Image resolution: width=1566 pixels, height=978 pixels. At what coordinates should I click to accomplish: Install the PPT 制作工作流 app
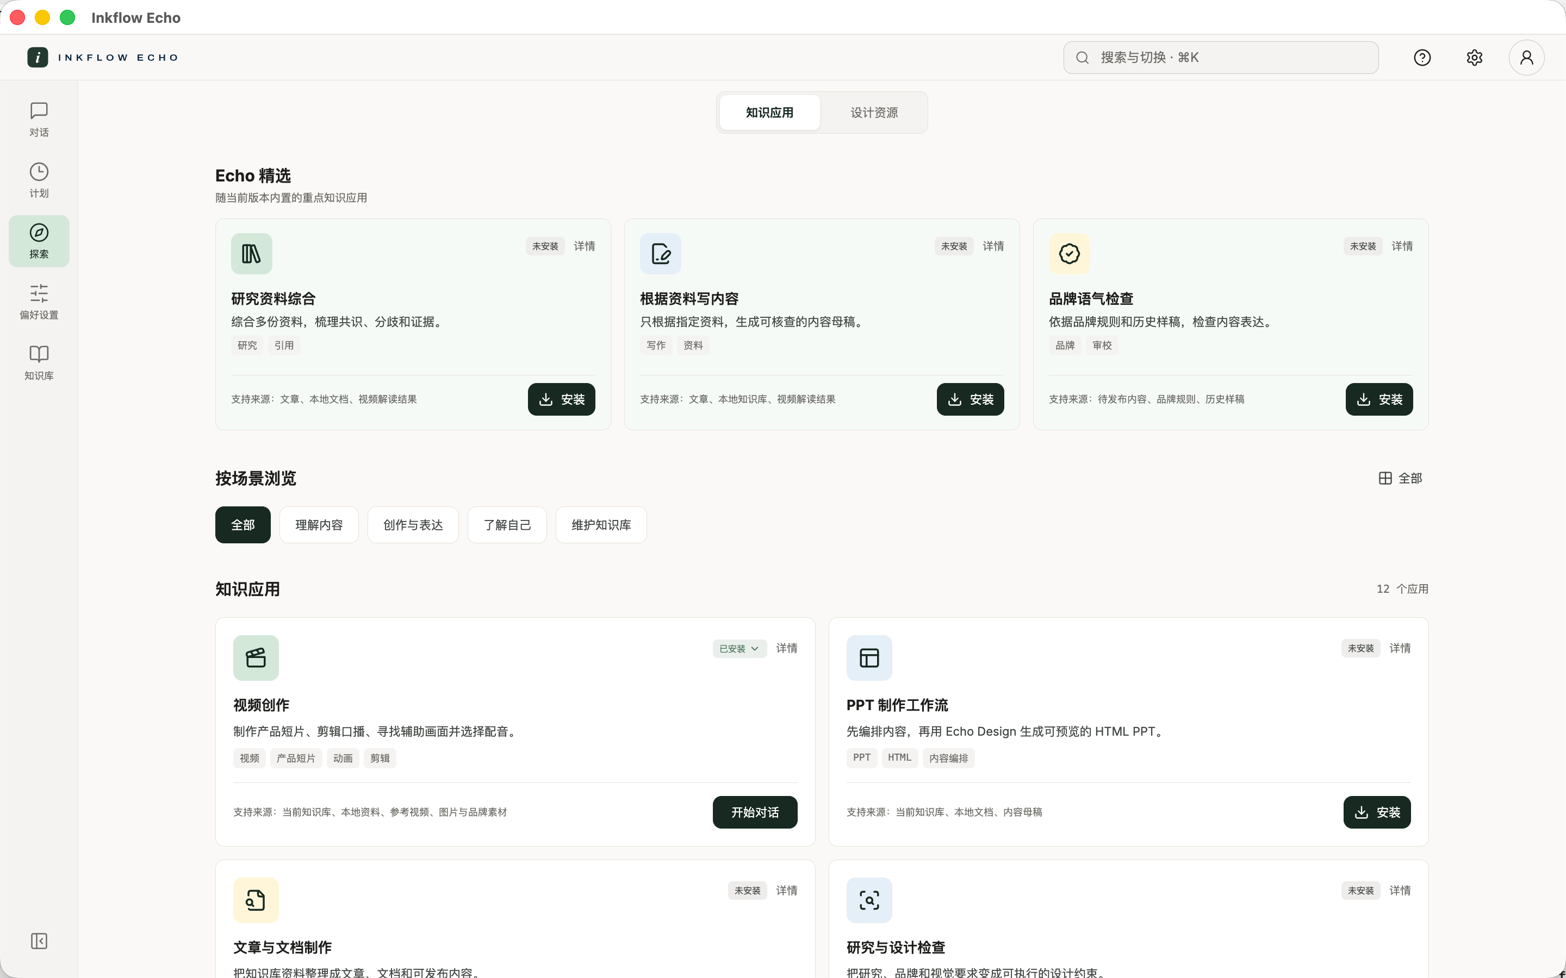click(1376, 812)
